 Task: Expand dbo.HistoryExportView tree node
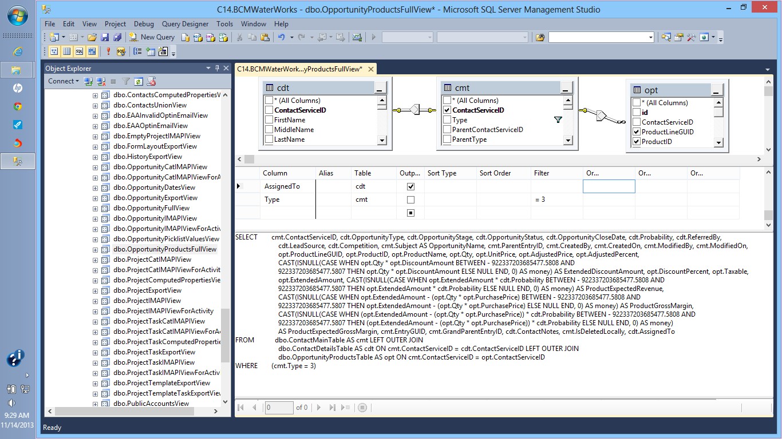pos(95,157)
